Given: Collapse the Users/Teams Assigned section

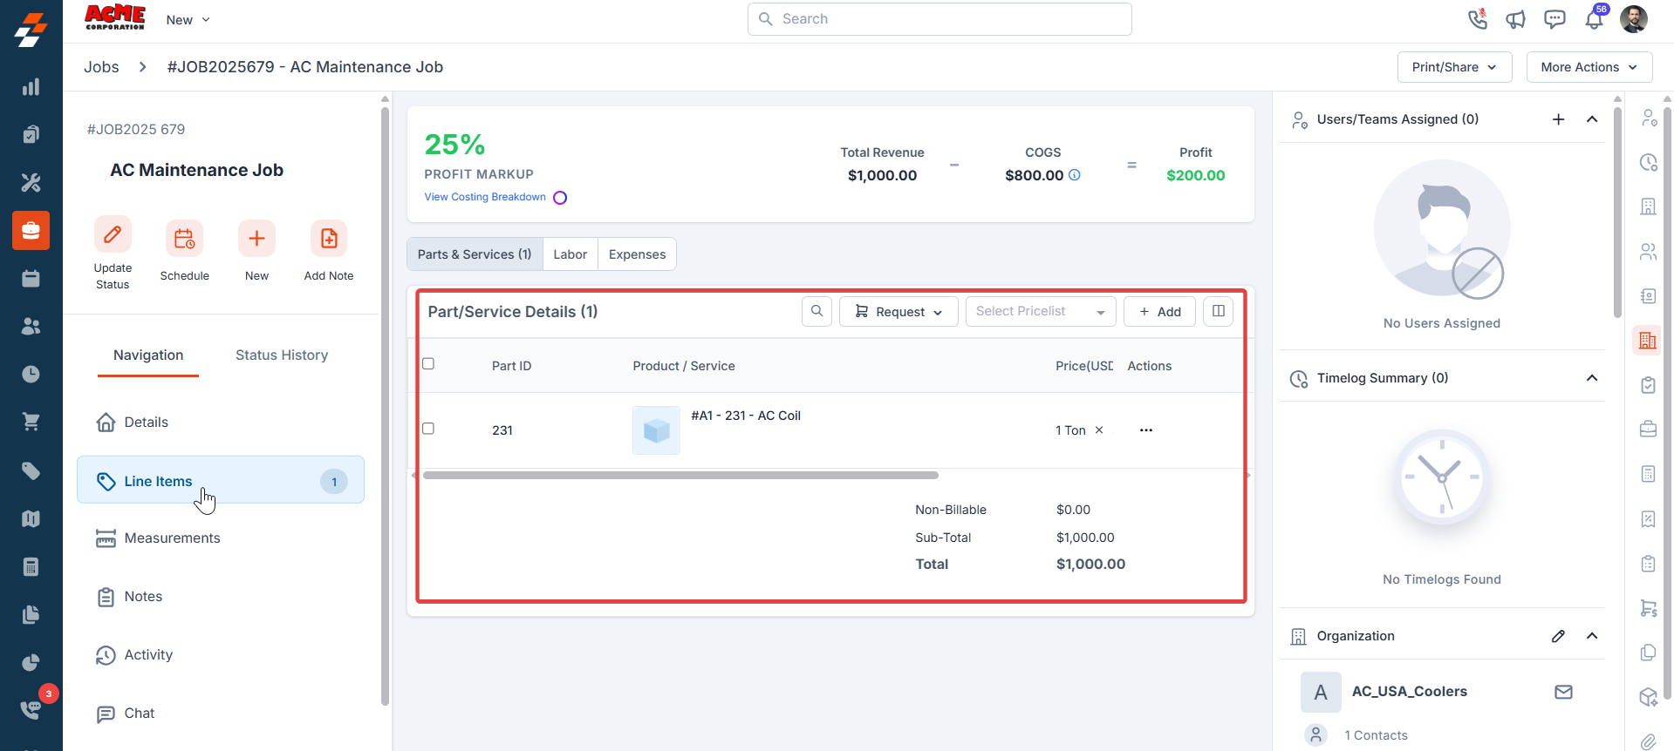Looking at the screenshot, I should coord(1592,119).
